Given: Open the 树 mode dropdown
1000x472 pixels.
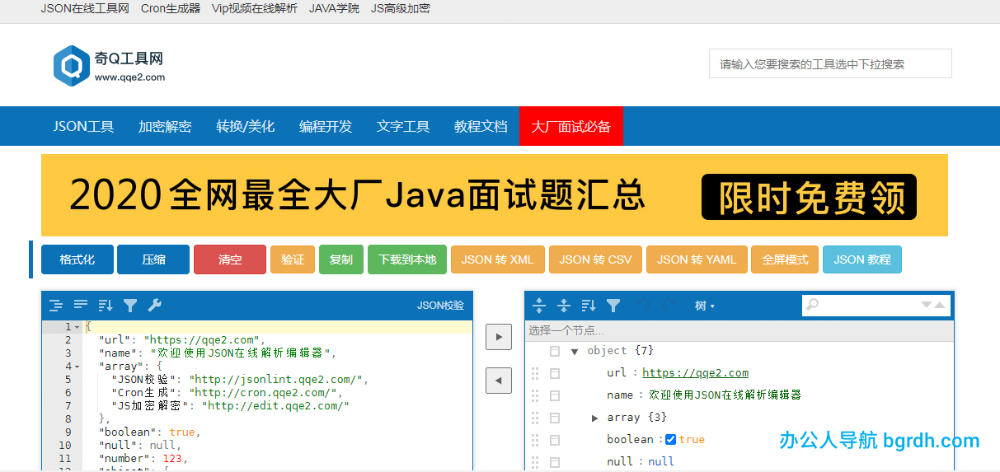Looking at the screenshot, I should [x=704, y=306].
